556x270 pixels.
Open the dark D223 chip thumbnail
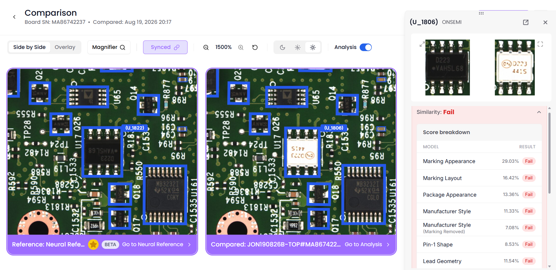pyautogui.click(x=447, y=67)
